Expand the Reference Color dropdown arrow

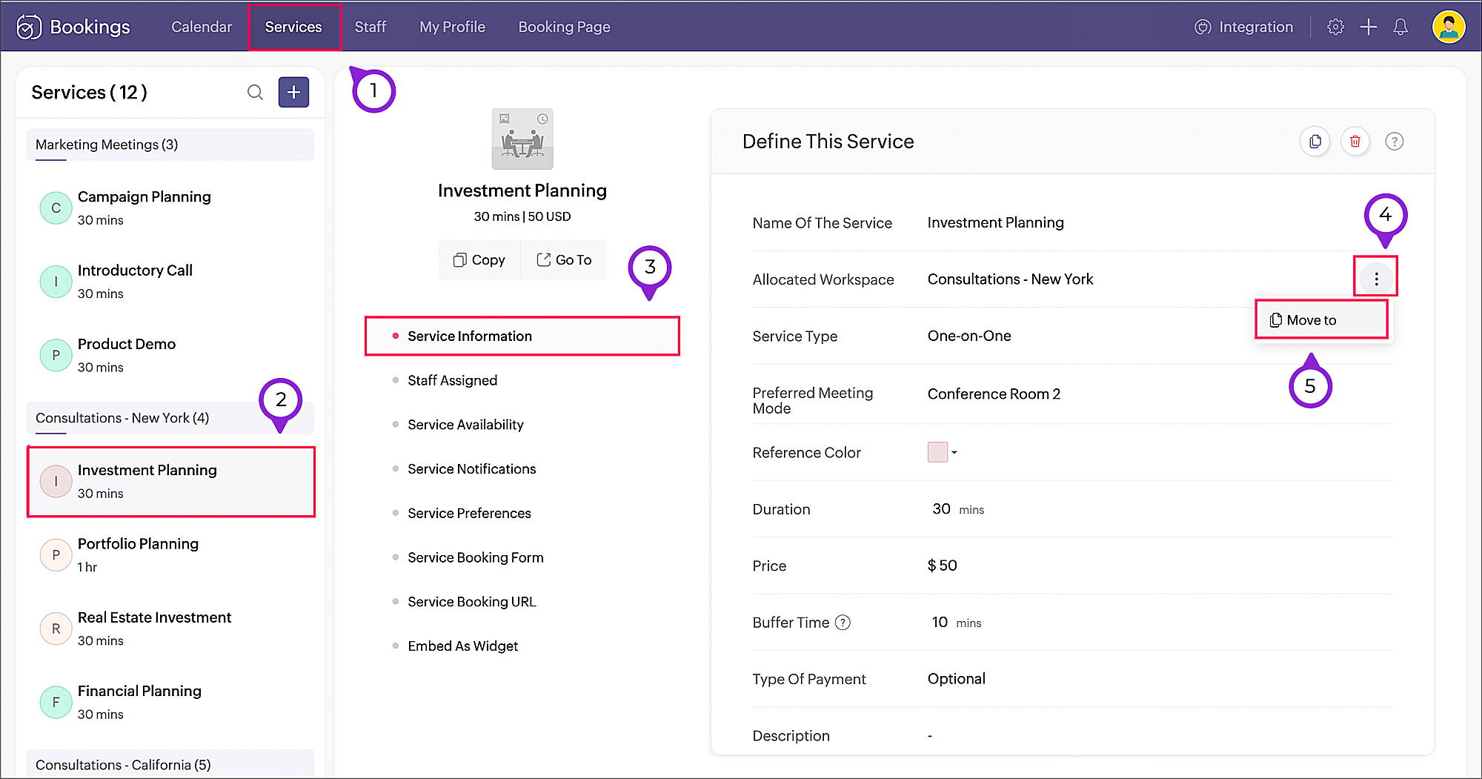[x=954, y=452]
